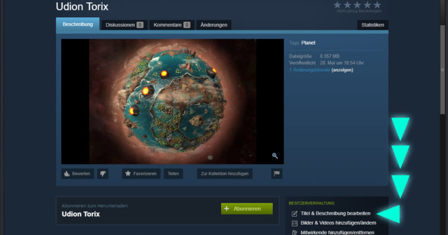This screenshot has height=235, width=448.
Task: Click the Abonnieren zum Herunterladen text
Action: pos(95,206)
